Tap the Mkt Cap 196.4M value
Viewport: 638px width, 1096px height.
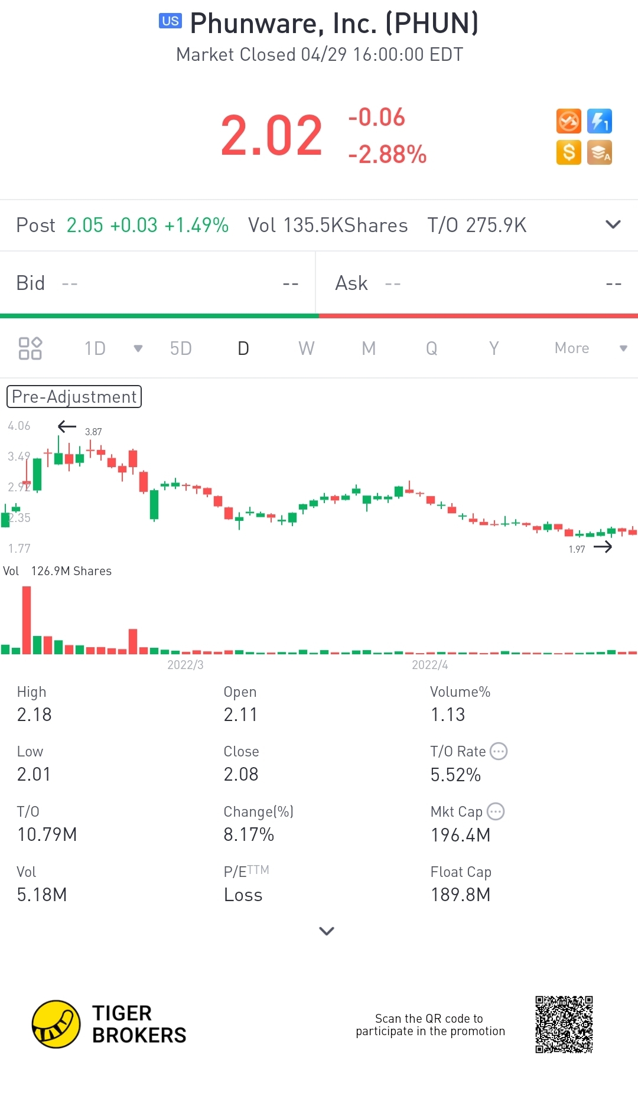pos(461,835)
